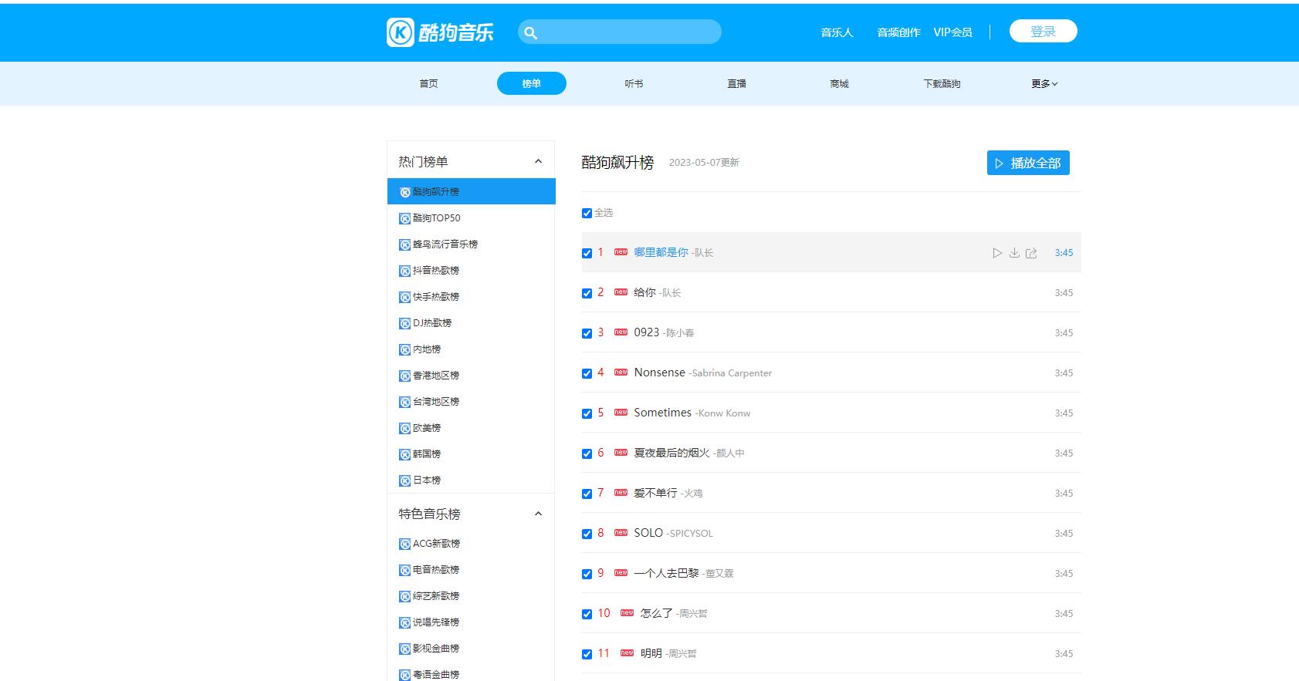Click the icon beside 香港地区榜
Viewport: 1299px width, 681px height.
[404, 376]
